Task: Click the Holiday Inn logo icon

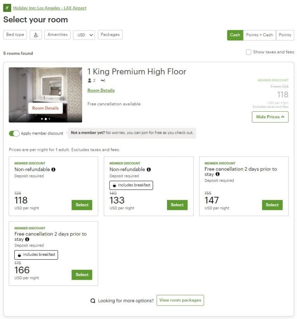Action: (x=7, y=8)
